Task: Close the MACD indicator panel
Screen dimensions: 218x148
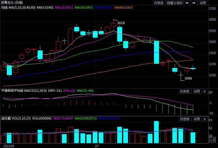Action: point(205,91)
